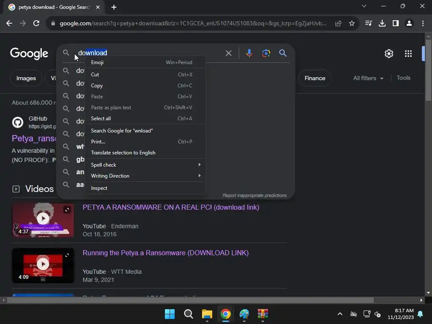
Task: Clear the search box with X icon
Action: tap(228, 53)
